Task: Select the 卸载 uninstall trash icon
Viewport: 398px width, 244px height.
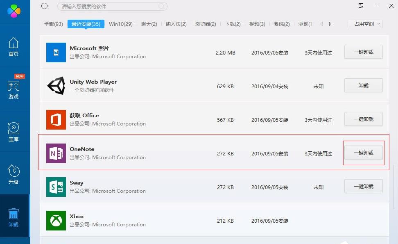Action: tap(14, 217)
